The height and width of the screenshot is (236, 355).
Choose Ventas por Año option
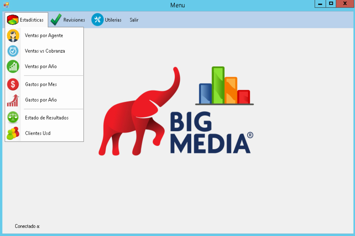(41, 66)
